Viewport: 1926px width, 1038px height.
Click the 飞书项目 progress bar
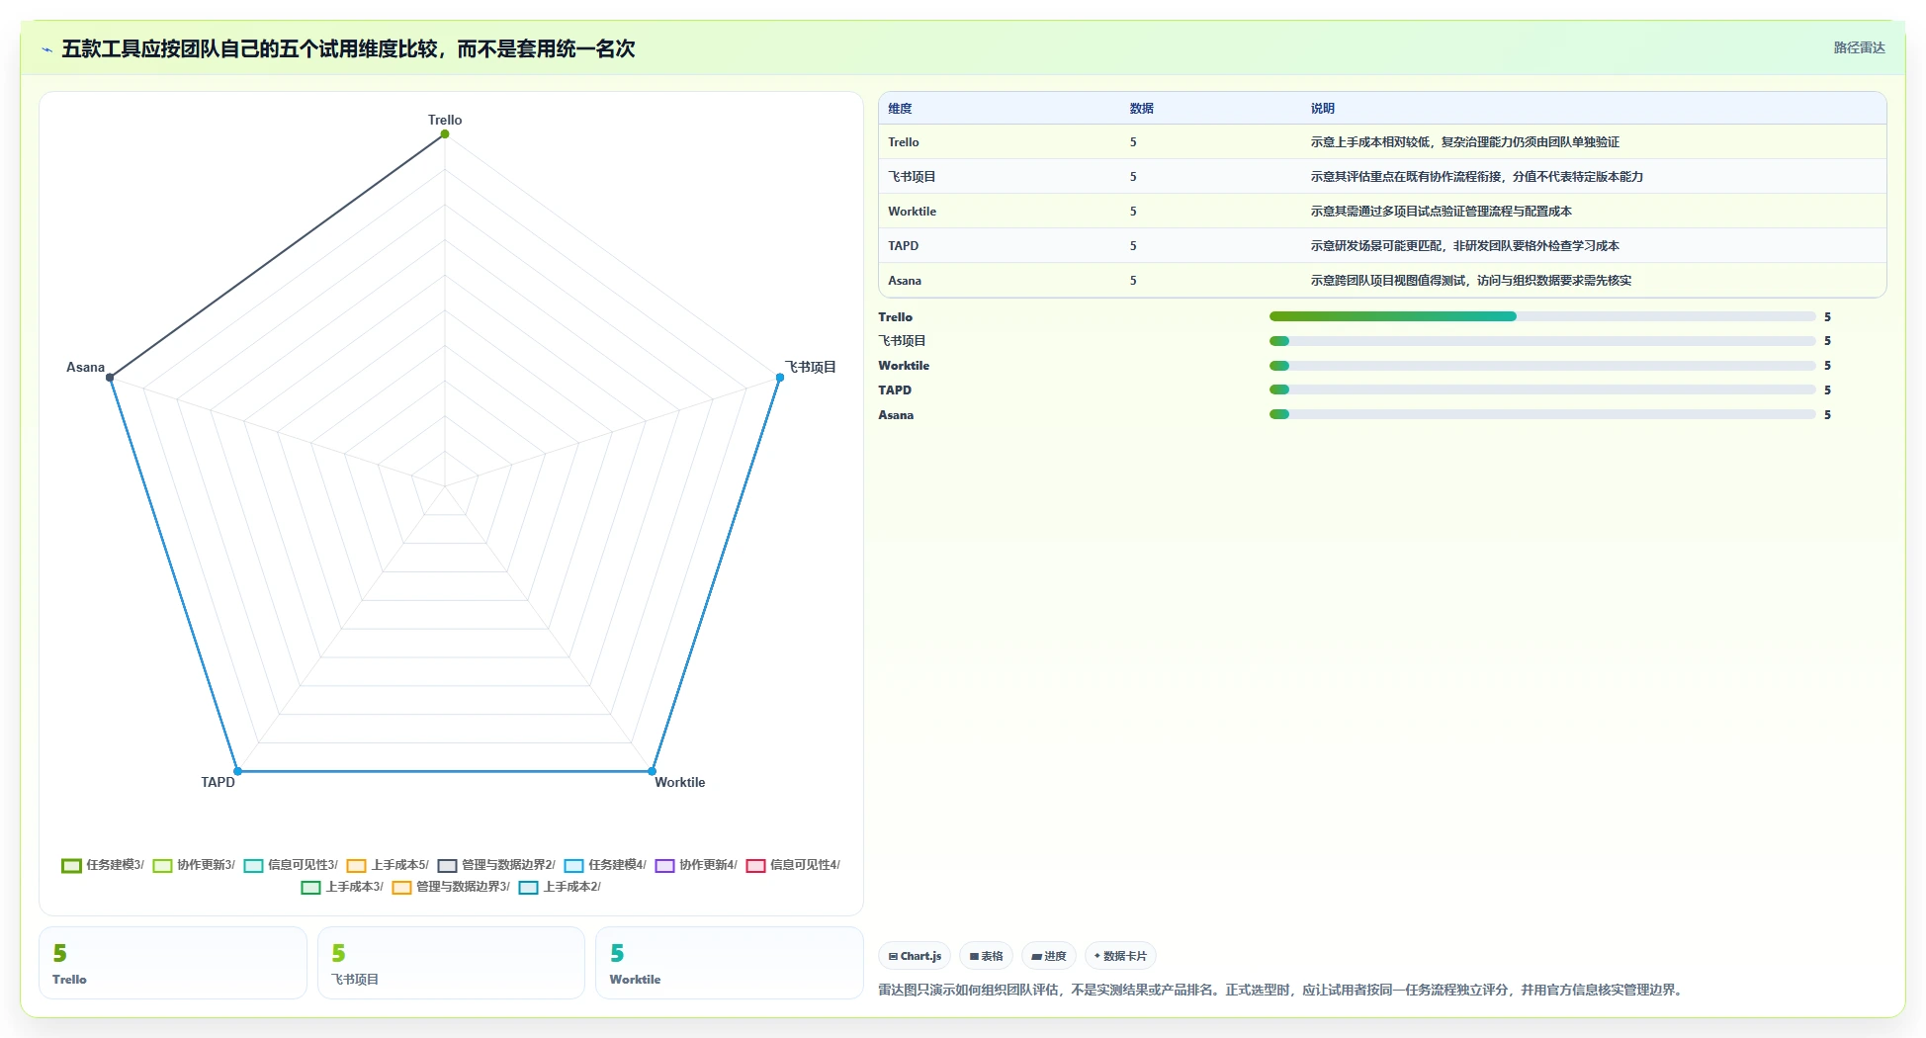point(1542,341)
